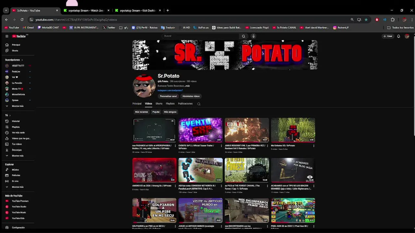Open EVENTO SrP 2 teaser thumbnail
Viewport: 415px width, 233px height.
tap(200, 130)
